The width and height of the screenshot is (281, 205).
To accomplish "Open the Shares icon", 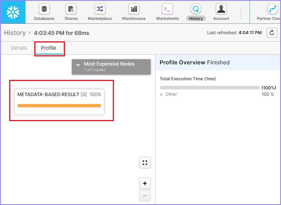I will 71,9.
